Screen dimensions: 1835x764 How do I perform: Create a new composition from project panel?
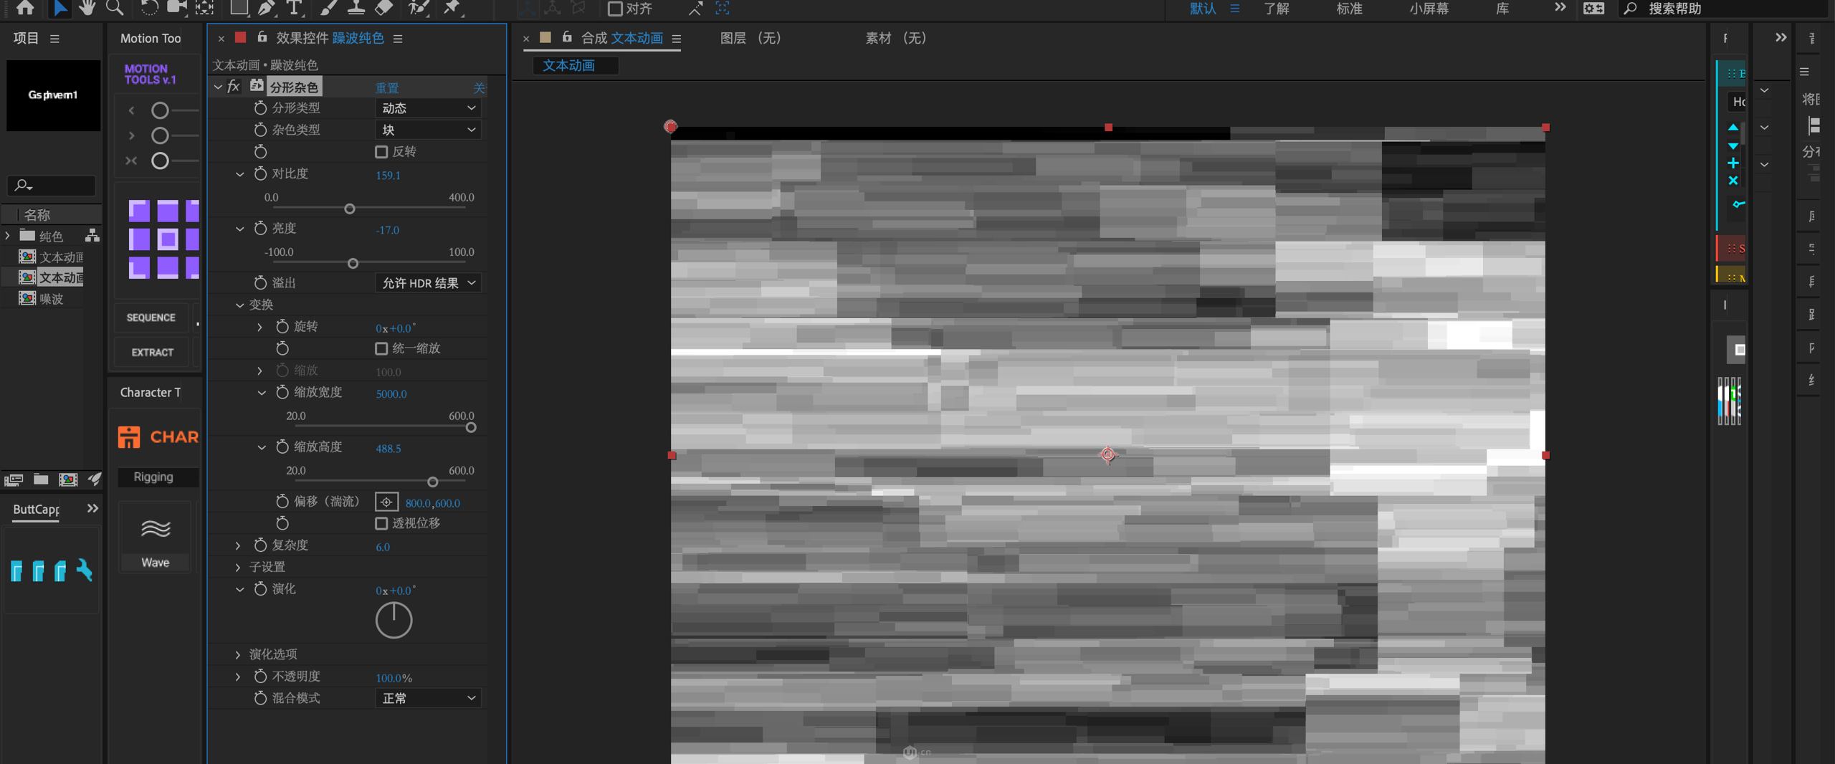pos(68,479)
